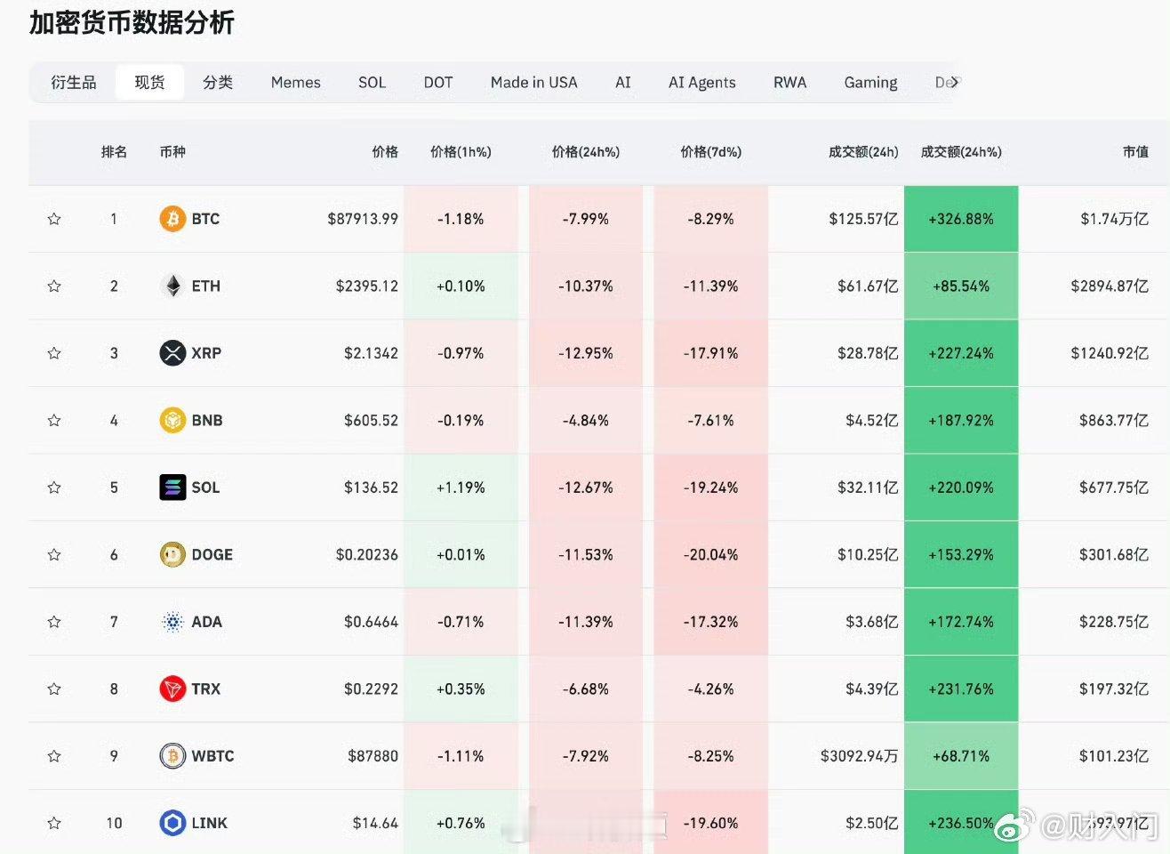The width and height of the screenshot is (1170, 854).
Task: Click BTC volume change +326.88% cell
Action: coord(961,219)
